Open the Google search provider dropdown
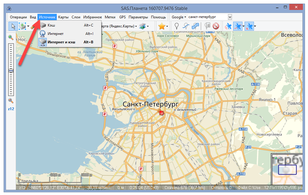The width and height of the screenshot is (308, 195). pos(179,17)
